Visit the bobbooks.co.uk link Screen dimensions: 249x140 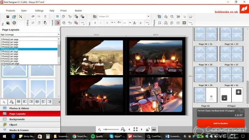click(x=226, y=12)
